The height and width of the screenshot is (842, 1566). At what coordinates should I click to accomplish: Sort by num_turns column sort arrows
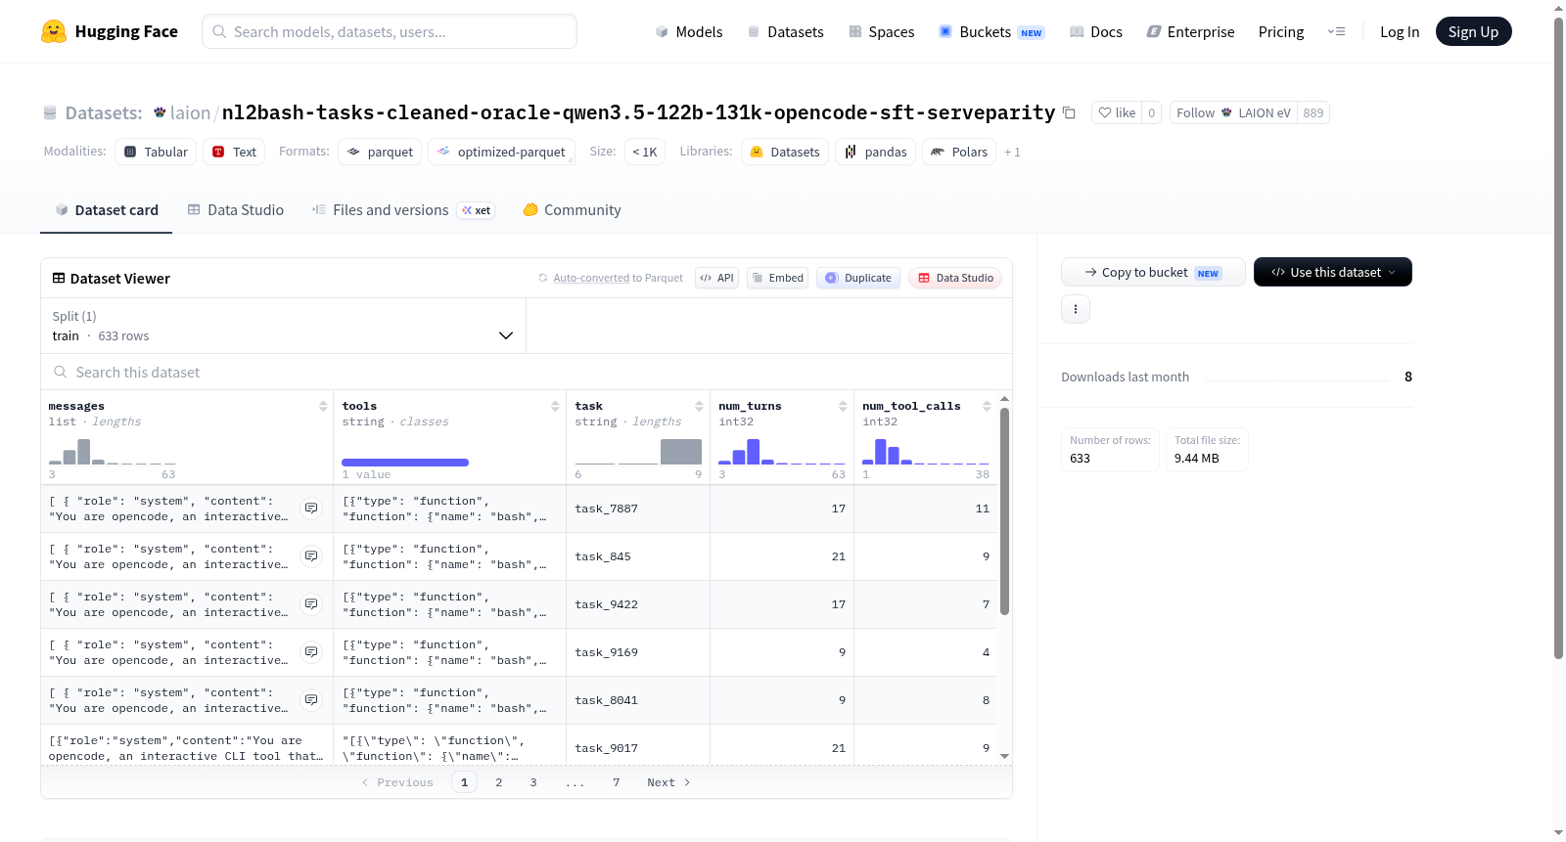click(843, 406)
